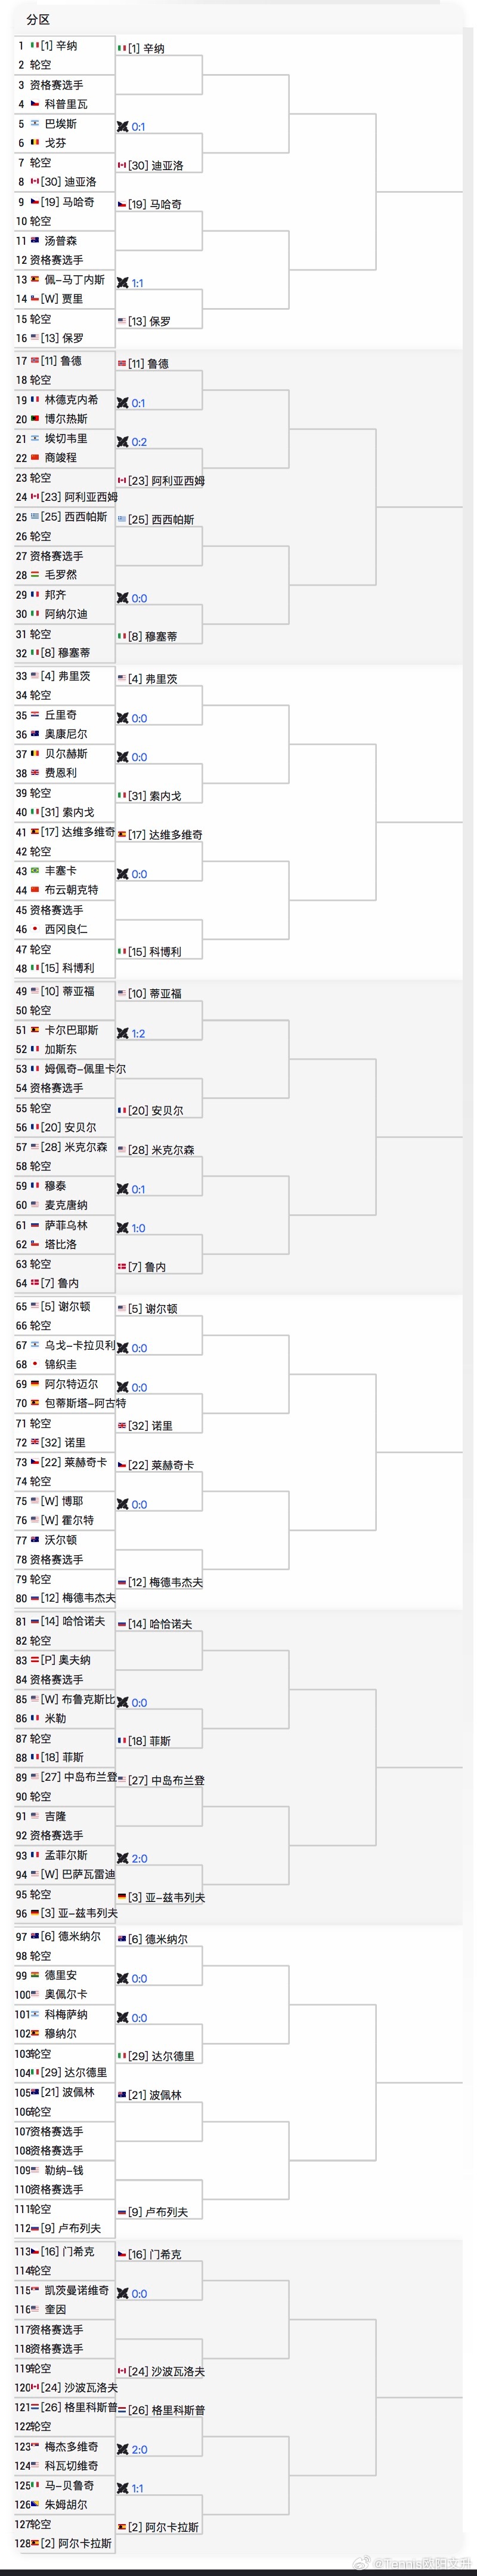The width and height of the screenshot is (477, 2576).
Task: Click the flag icon next to 布云朝克特
Action: (35, 890)
